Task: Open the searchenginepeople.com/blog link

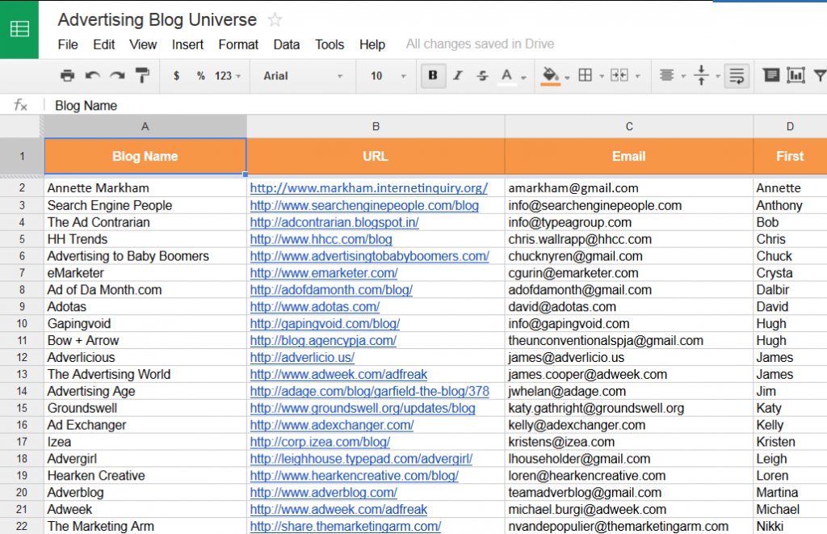Action: click(364, 205)
